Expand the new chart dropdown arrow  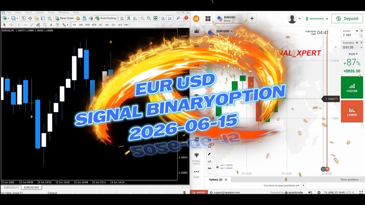click(x=8, y=18)
